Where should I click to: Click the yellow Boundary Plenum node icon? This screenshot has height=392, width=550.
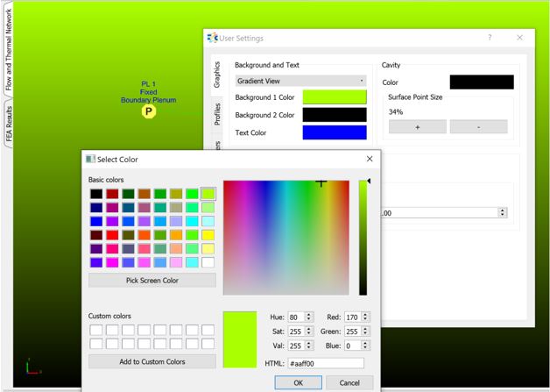click(x=149, y=112)
